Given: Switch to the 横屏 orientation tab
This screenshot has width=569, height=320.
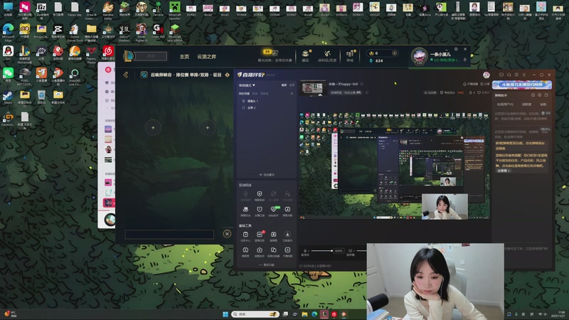Looking at the screenshot, I should click(284, 85).
